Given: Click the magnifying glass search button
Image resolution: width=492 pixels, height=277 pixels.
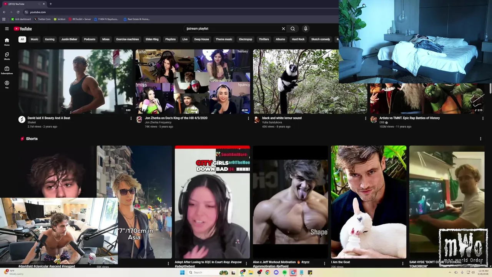Looking at the screenshot, I should (293, 28).
